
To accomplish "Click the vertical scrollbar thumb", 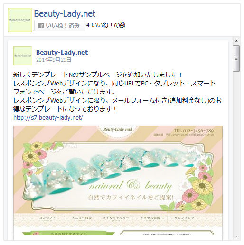I will pos(236,58).
